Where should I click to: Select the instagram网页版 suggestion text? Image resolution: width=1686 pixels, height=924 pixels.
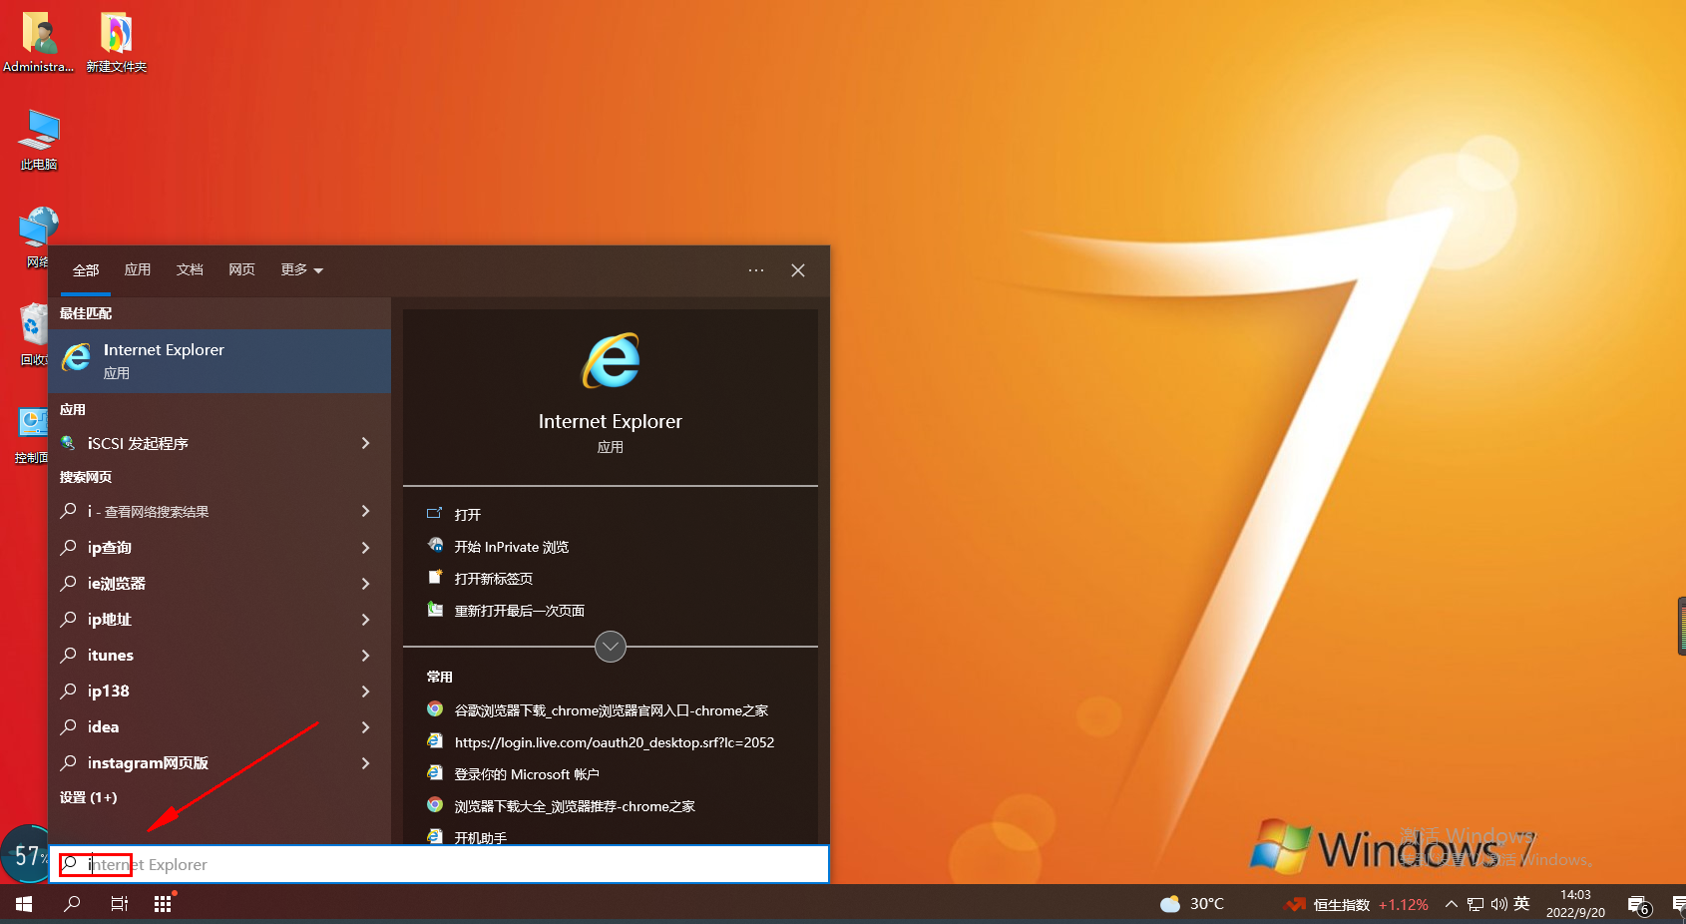[148, 763]
